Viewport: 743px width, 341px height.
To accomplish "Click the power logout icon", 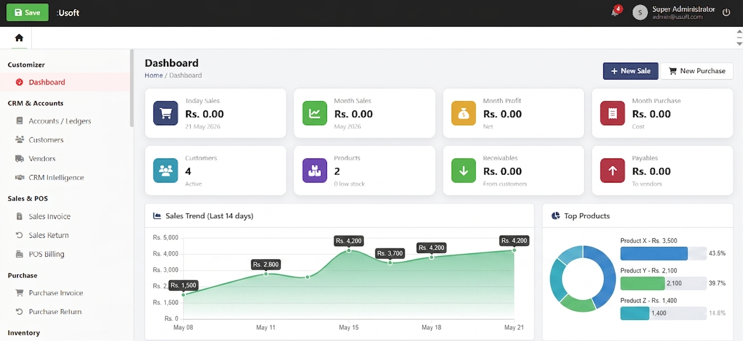I will pos(726,13).
